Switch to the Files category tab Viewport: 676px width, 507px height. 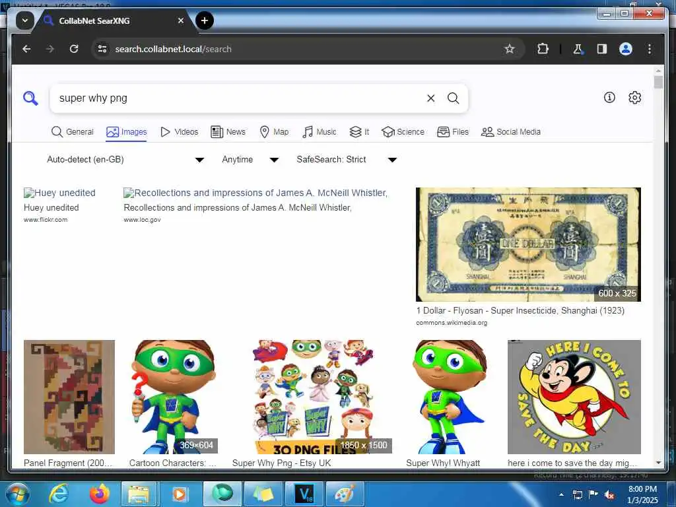(453, 132)
